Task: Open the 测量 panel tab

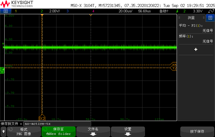Action: pyautogui.click(x=191, y=18)
